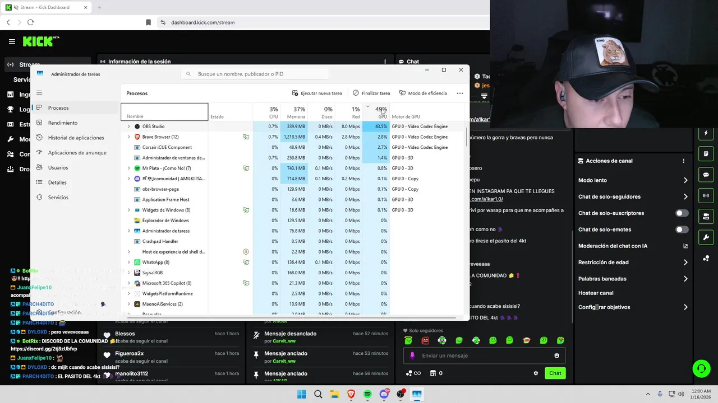Click the Task Manager process search box
718x403 pixels.
[x=255, y=74]
